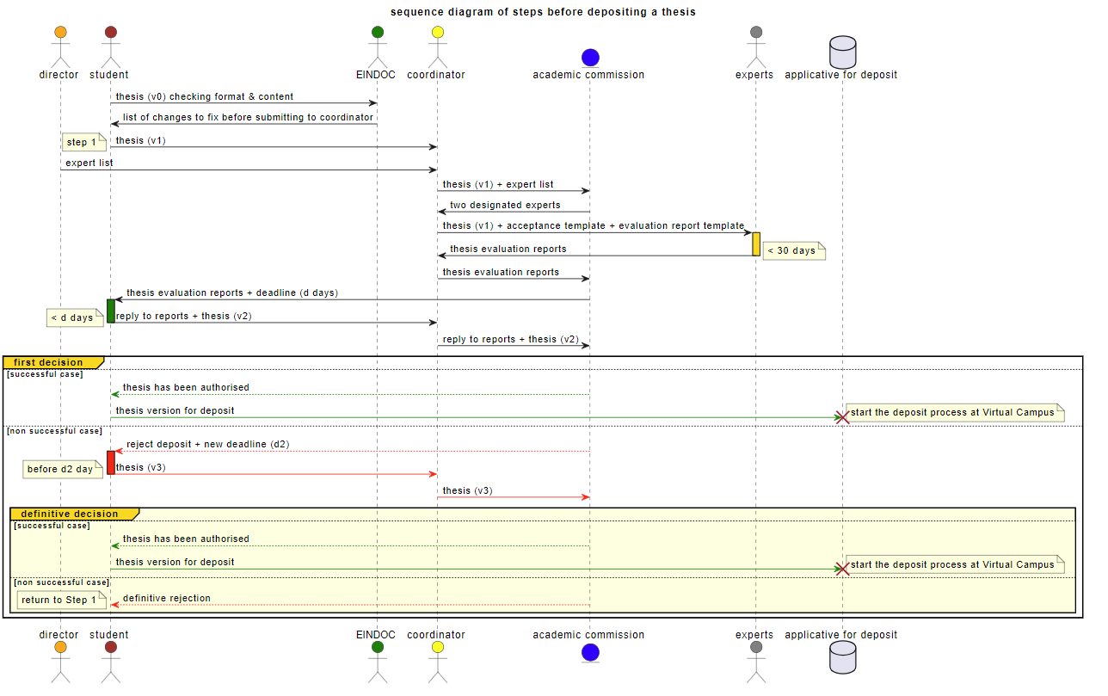The height and width of the screenshot is (696, 1108).
Task: Select the red activation bar on student lifeline
Action: point(110,462)
